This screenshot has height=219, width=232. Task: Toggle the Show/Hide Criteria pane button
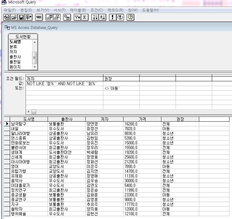click(57, 17)
